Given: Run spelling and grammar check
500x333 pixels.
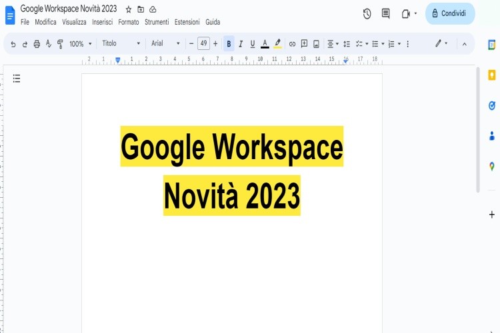Looking at the screenshot, I should click(49, 44).
